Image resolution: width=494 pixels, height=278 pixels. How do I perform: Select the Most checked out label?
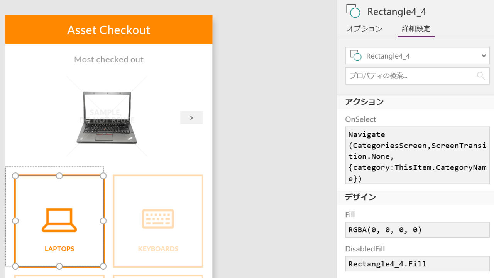click(109, 59)
